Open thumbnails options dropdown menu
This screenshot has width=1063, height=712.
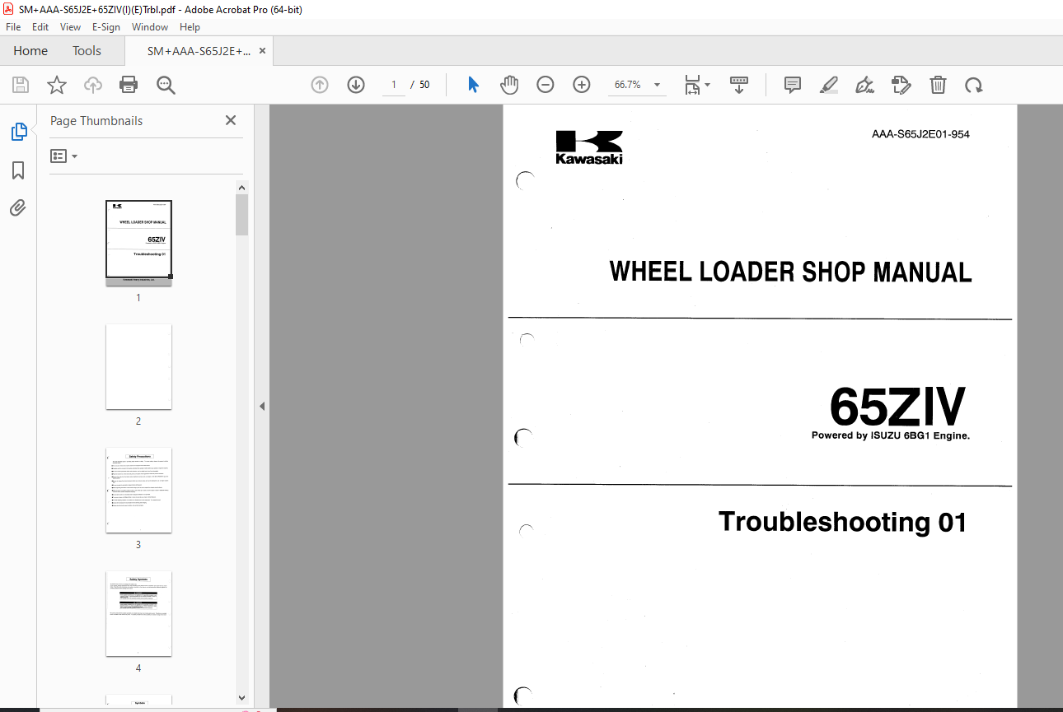coord(64,156)
